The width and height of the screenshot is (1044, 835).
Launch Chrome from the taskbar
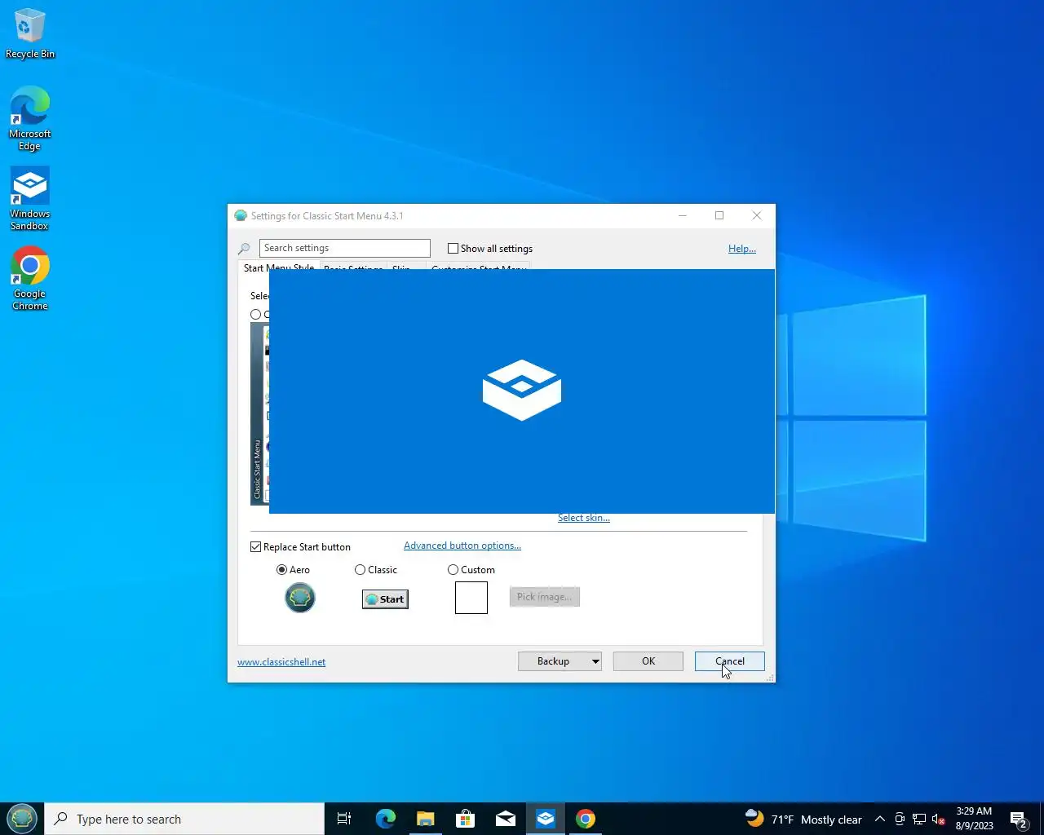(586, 819)
